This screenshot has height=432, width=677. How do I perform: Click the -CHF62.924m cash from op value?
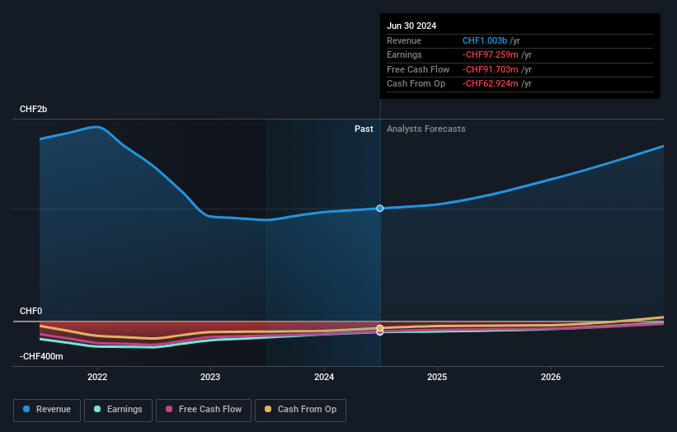click(491, 84)
